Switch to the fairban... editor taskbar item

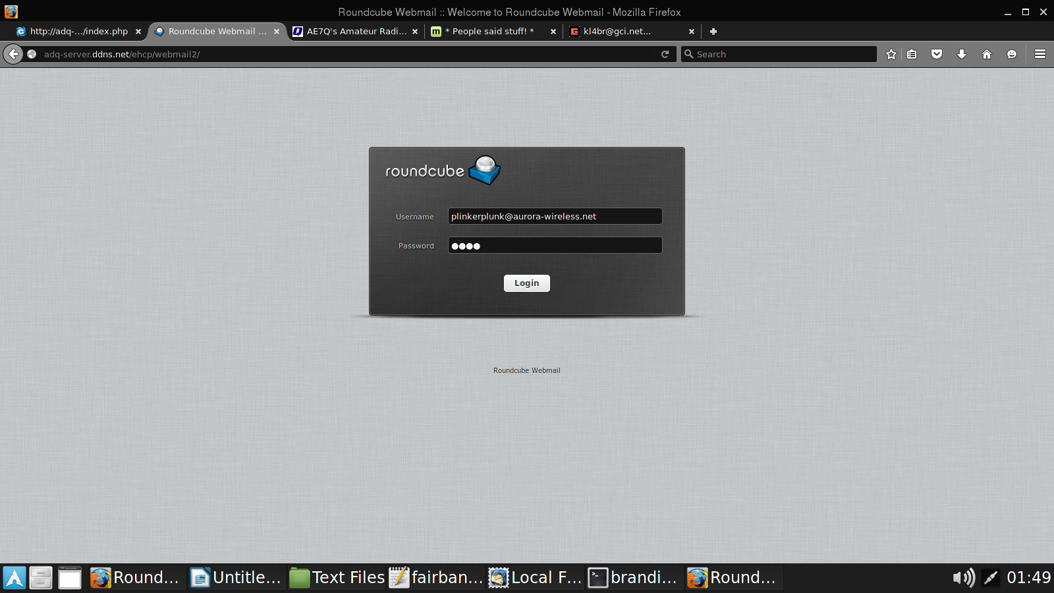click(436, 578)
